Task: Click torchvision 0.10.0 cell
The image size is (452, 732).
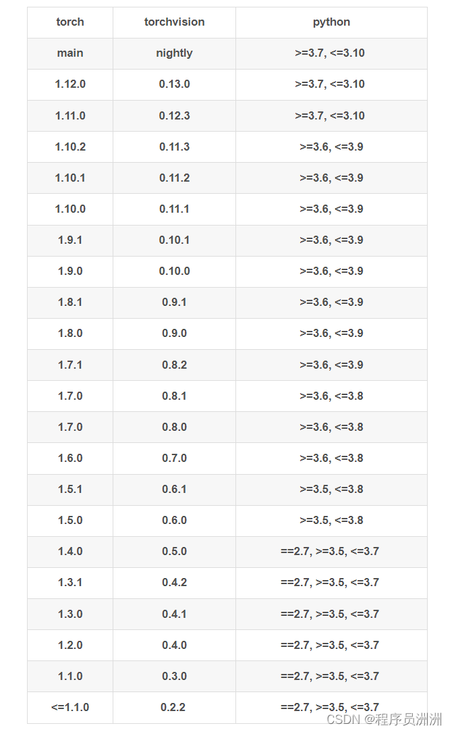Action: 174,271
